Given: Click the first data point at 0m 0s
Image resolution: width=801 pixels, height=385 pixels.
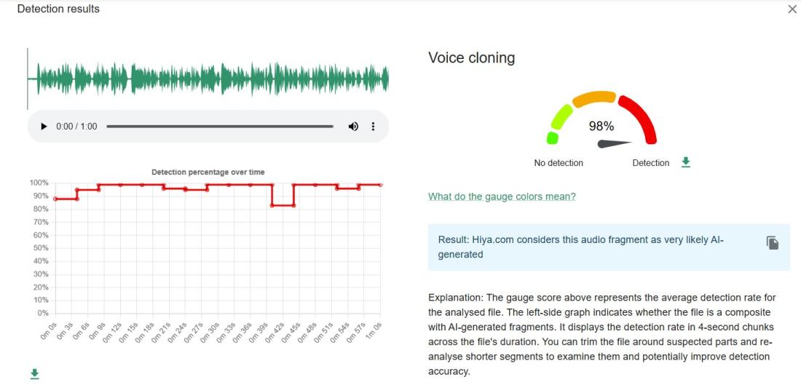Looking at the screenshot, I should 55,199.
